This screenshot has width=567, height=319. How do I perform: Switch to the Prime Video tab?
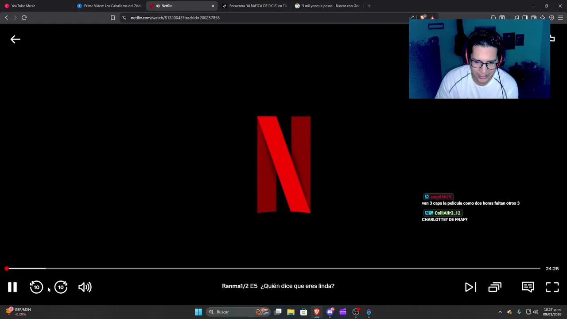(x=110, y=6)
